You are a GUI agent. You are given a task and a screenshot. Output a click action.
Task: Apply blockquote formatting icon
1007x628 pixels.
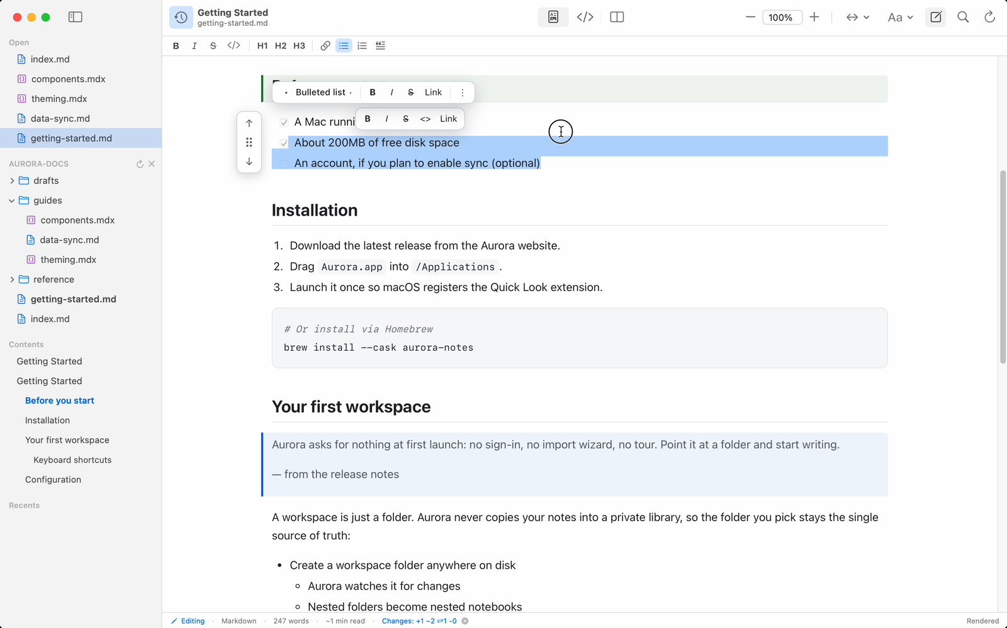380,46
